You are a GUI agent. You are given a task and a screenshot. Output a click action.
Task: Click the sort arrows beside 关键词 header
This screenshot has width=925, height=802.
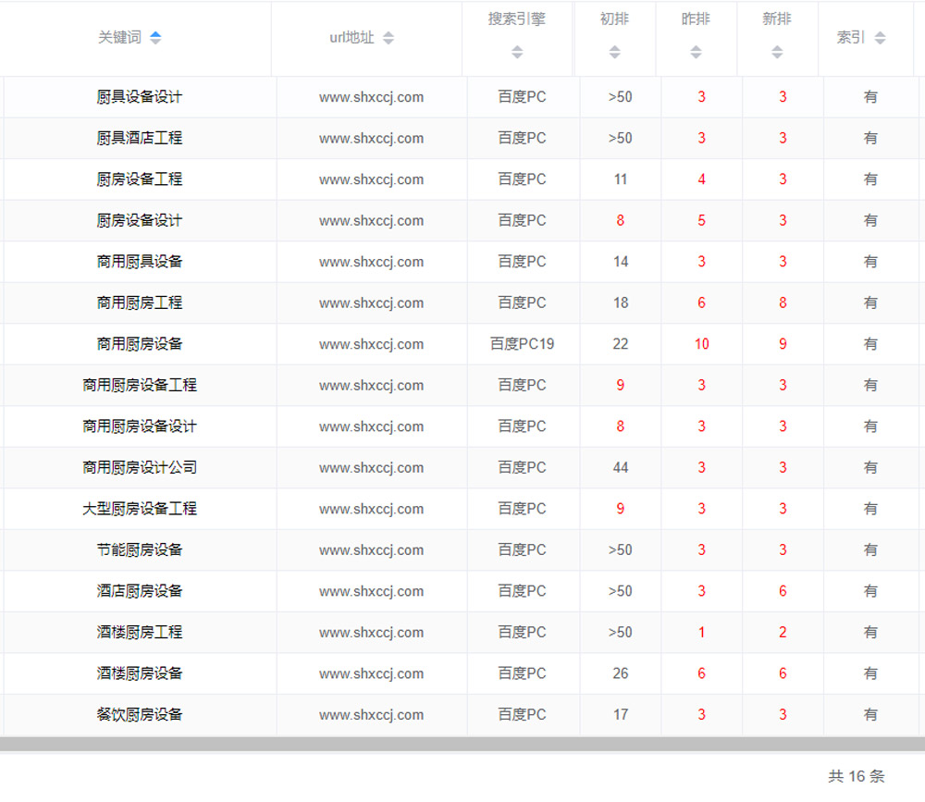pyautogui.click(x=155, y=38)
